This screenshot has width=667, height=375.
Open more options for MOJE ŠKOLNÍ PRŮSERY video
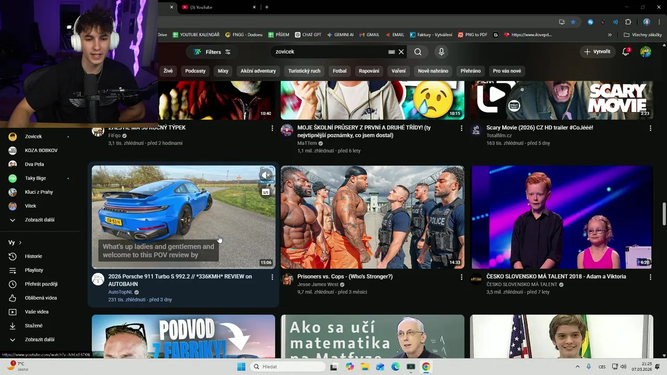[461, 128]
